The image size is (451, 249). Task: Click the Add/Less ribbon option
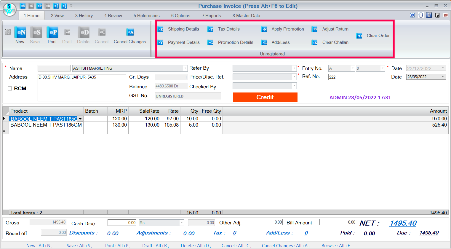coord(276,42)
